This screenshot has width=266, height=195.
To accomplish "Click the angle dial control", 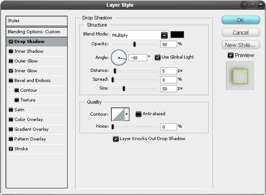I will (x=119, y=58).
